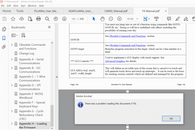Click OK in the Adobe Acrobat dialog

[171, 118]
